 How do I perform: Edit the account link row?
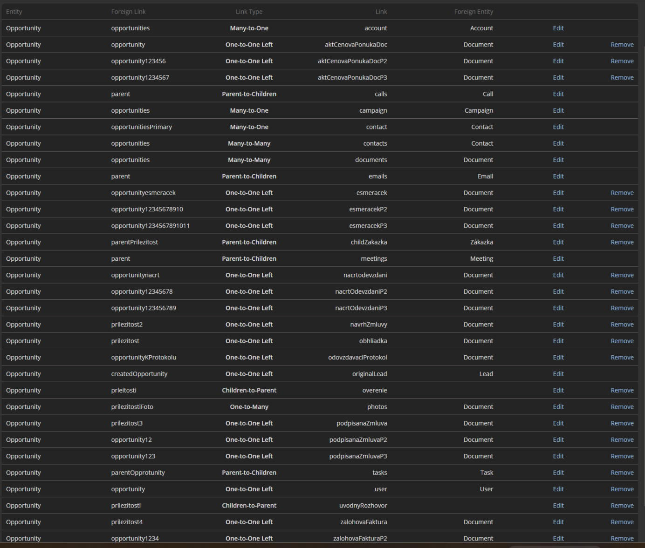(558, 28)
